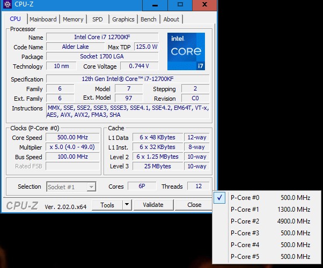Click the Code Name value Alder Lake

pyautogui.click(x=76, y=47)
